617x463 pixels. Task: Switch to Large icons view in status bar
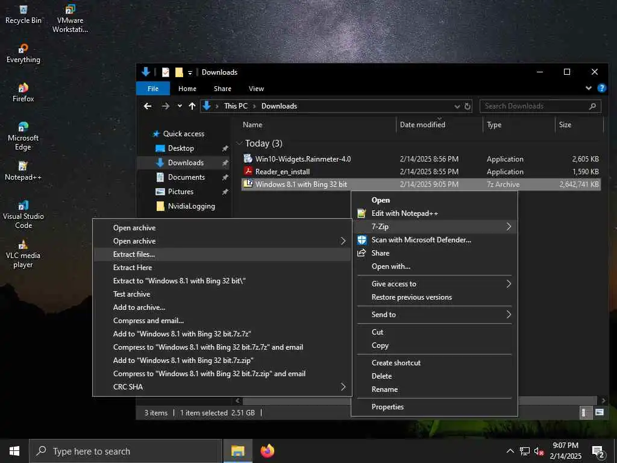pyautogui.click(x=600, y=412)
